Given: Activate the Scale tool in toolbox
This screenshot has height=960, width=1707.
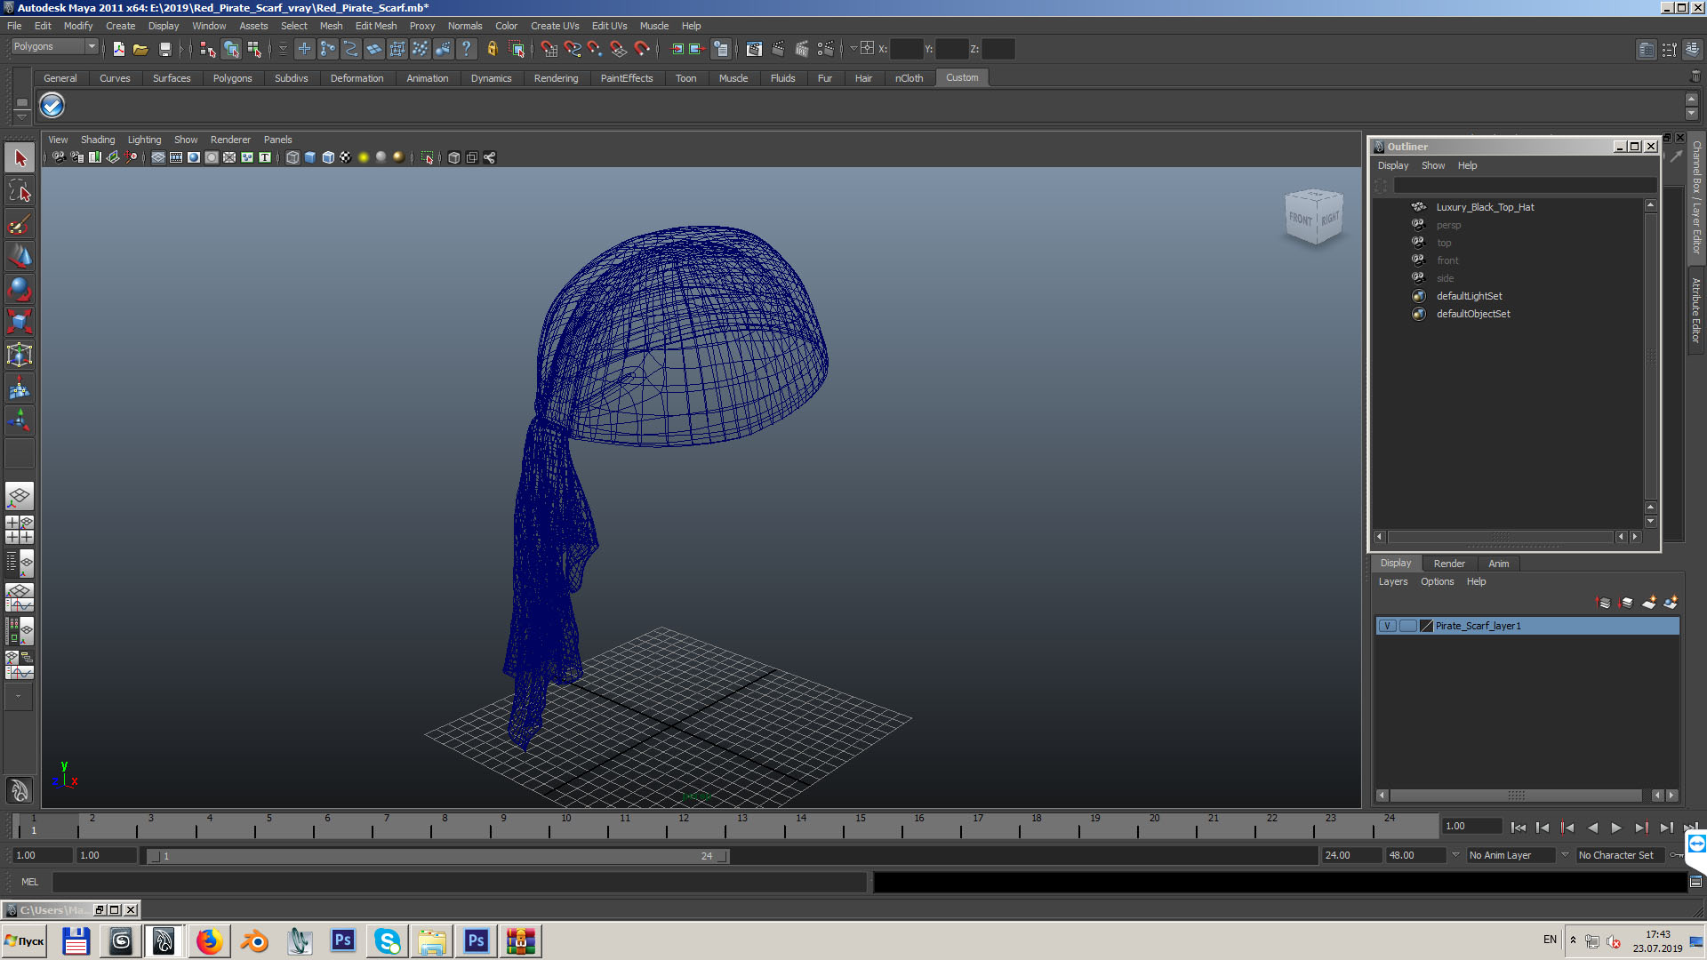Looking at the screenshot, I should click(x=20, y=321).
